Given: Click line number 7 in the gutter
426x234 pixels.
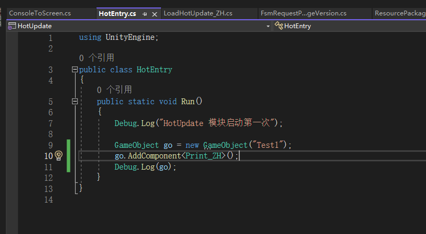Looking at the screenshot, I should point(51,123).
